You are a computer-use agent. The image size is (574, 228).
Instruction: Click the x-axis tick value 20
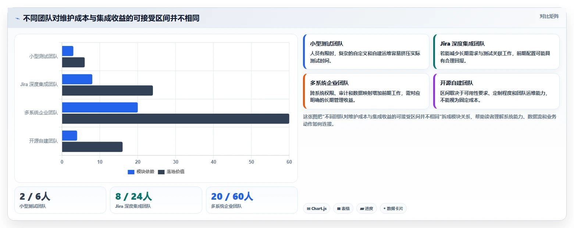(x=138, y=162)
